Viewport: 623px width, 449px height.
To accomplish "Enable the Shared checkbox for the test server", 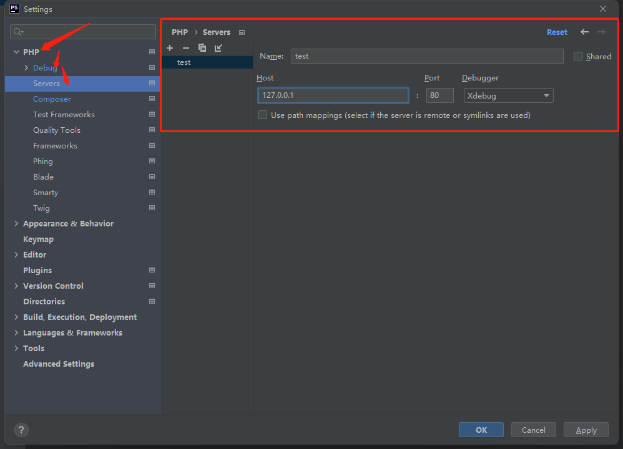I will coord(577,56).
